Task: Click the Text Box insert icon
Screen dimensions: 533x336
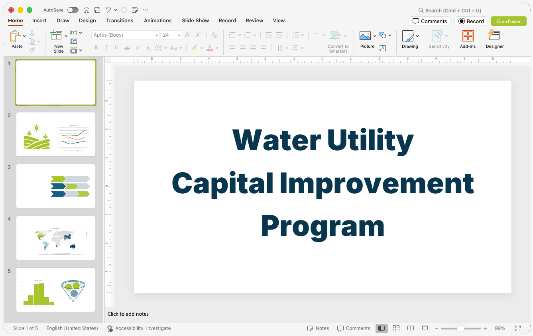Action: click(383, 48)
